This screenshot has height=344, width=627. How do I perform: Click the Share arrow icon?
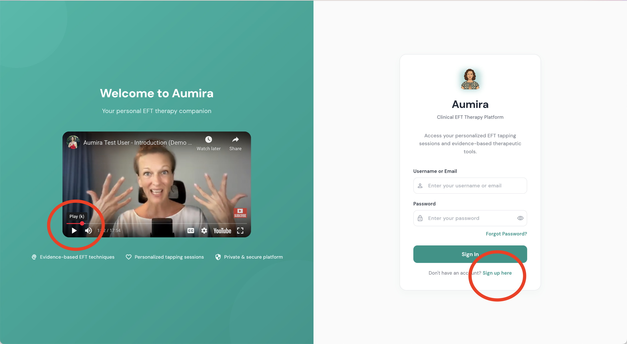[x=235, y=140]
